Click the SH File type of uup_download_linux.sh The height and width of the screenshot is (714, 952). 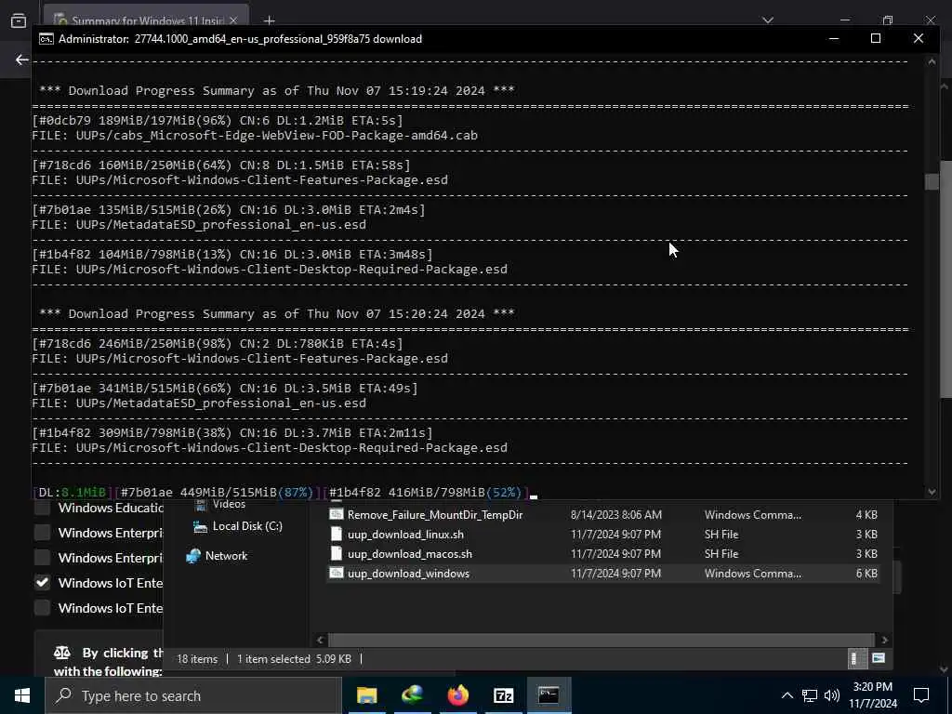(721, 535)
